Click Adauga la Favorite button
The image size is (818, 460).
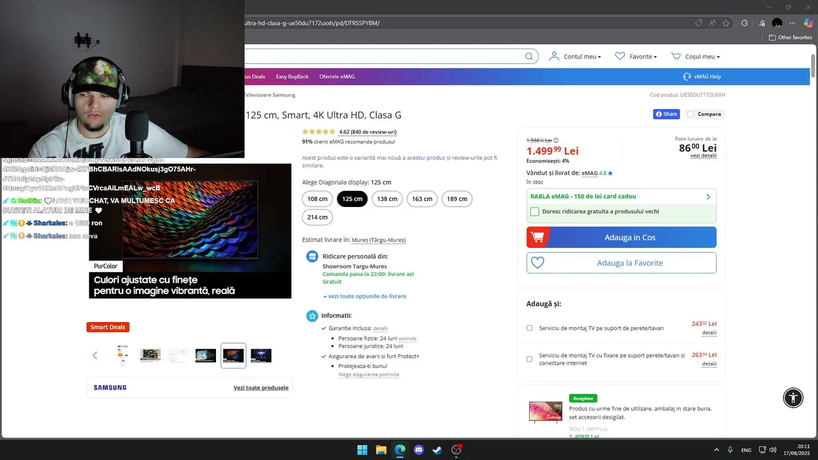621,263
